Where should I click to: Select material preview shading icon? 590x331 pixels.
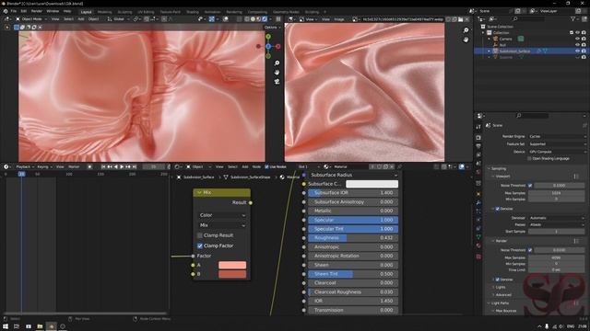point(258,19)
